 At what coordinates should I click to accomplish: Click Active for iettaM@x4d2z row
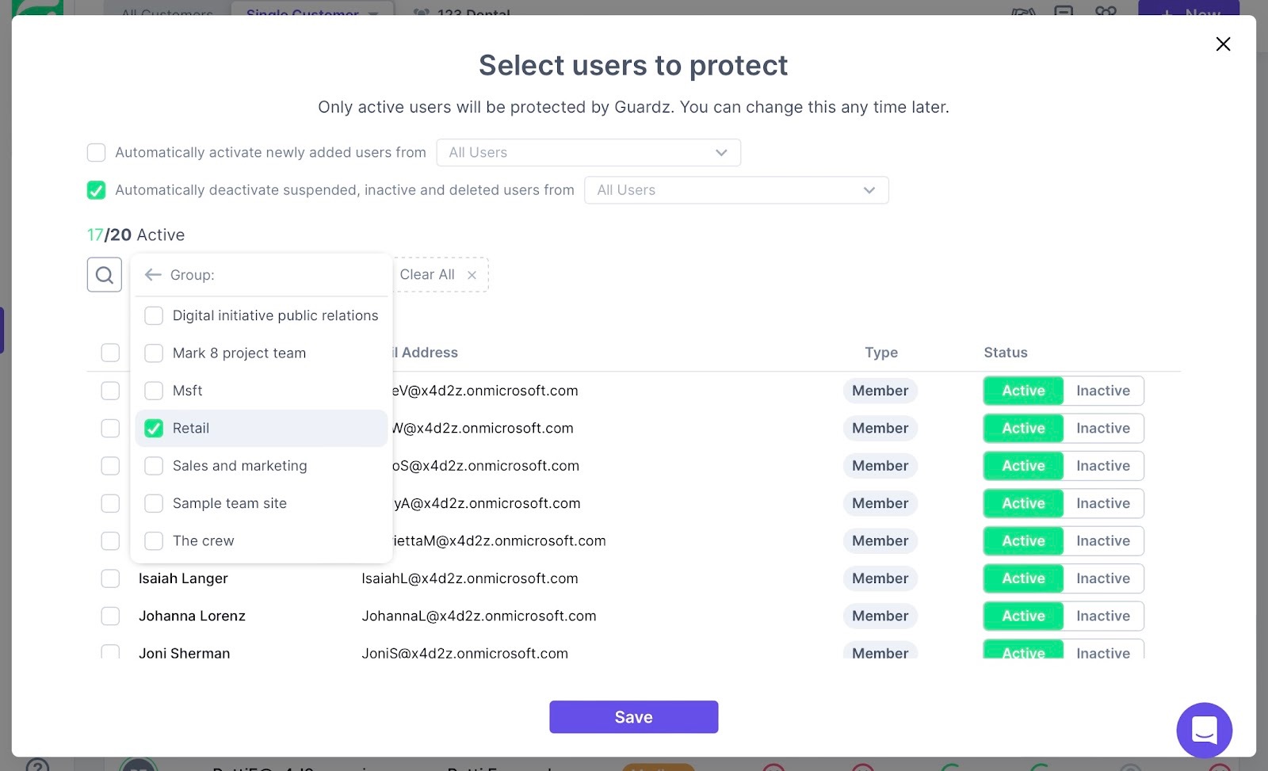point(1023,540)
